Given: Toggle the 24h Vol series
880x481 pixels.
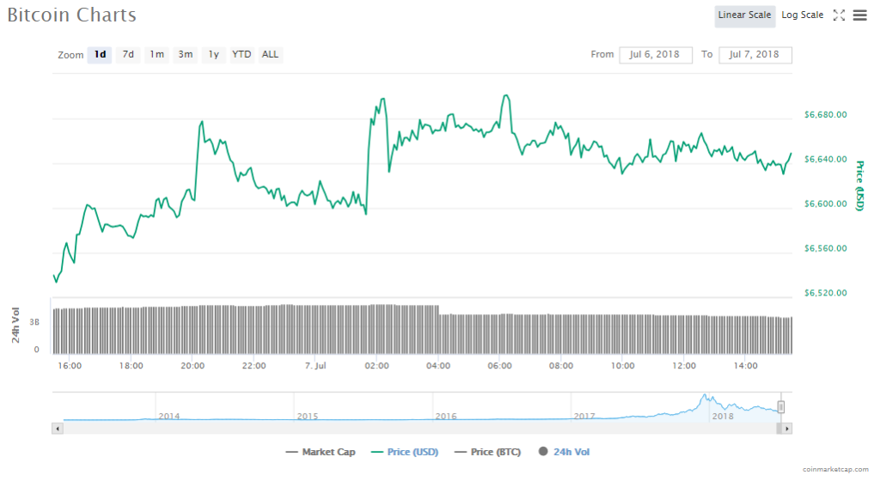Looking at the screenshot, I should coord(565,452).
